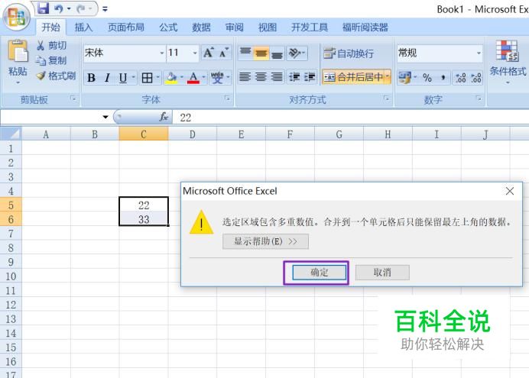
Task: Select column C header
Action: (x=144, y=134)
